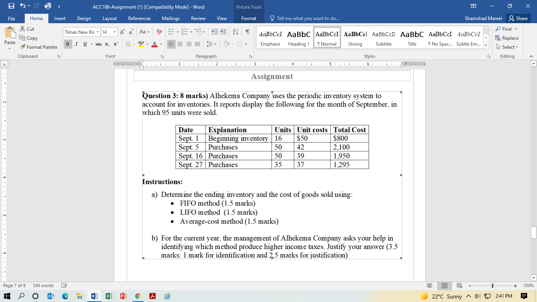Toggle underline formatting
The image size is (537, 302).
point(84,44)
